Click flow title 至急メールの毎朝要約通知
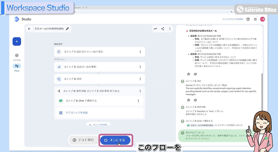The image size is (278, 152). coord(49,29)
